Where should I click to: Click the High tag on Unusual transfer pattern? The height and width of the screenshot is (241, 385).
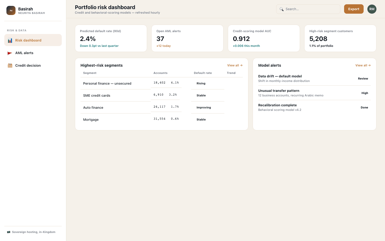coord(365,93)
